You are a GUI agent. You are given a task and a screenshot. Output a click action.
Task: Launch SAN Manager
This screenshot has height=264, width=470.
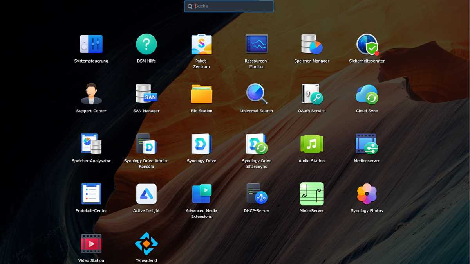146,94
